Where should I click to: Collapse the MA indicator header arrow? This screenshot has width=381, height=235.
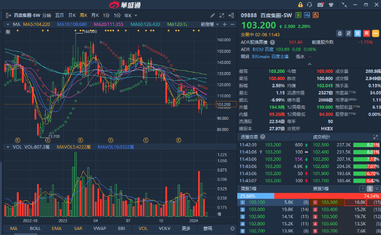8,24
